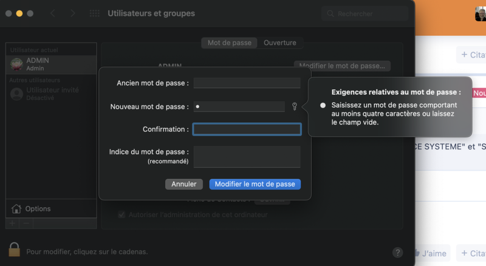Switch to the "Ouverture" tab

point(280,43)
